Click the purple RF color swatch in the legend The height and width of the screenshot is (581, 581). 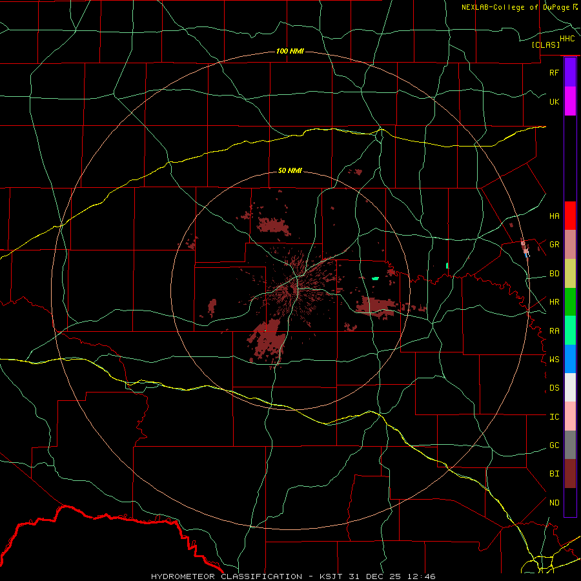click(x=570, y=72)
